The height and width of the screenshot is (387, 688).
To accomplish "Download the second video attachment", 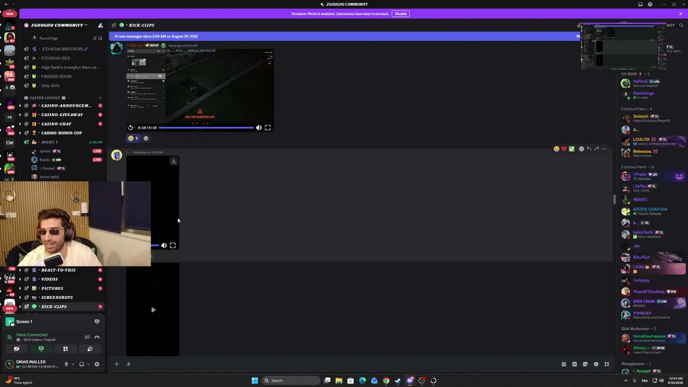I will pyautogui.click(x=174, y=161).
